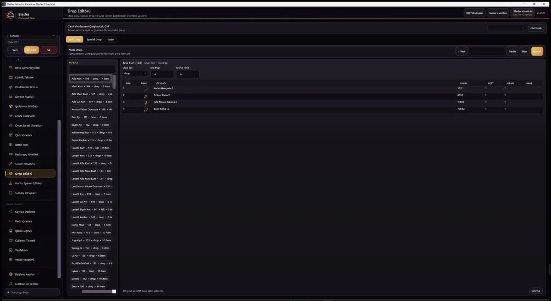Image resolution: width=551 pixels, height=301 pixels.
Task: Click the İkon button
Action: coord(525,51)
